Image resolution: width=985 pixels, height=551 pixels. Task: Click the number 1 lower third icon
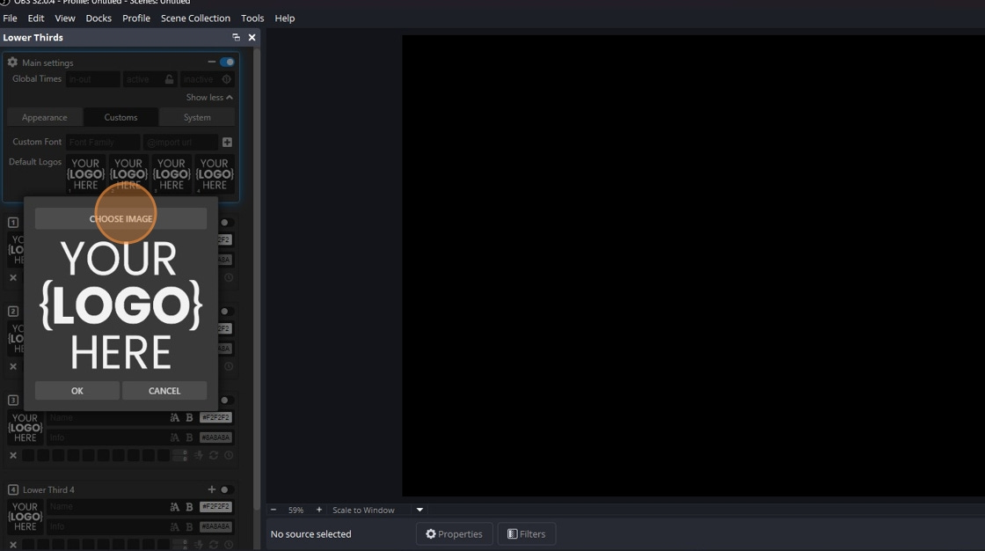point(12,223)
